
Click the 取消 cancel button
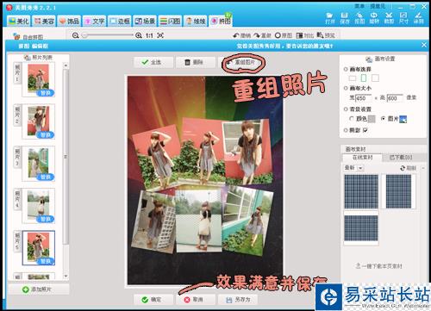click(x=196, y=300)
